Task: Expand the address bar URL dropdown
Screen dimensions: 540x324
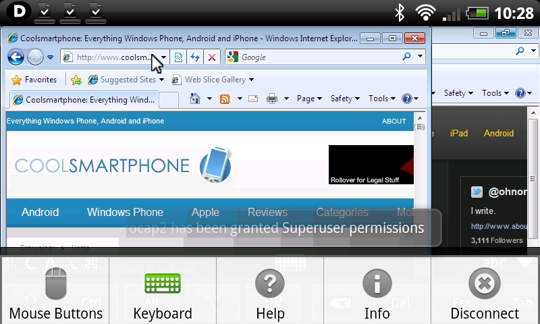Action: point(164,57)
